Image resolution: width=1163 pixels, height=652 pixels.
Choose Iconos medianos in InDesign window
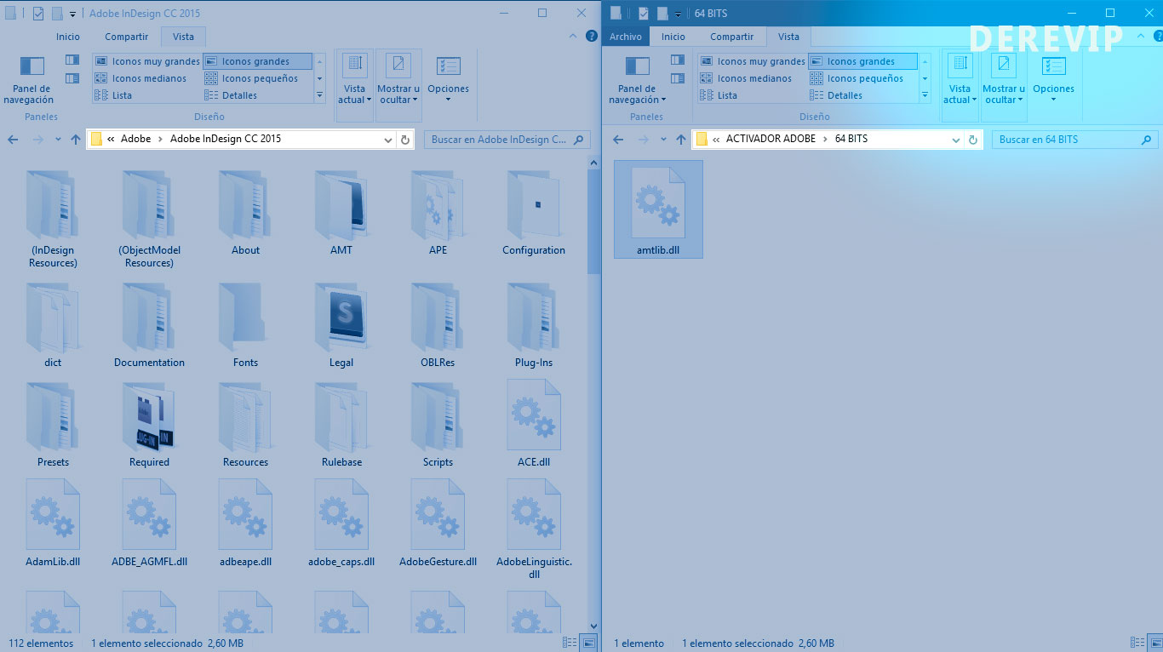(x=140, y=78)
